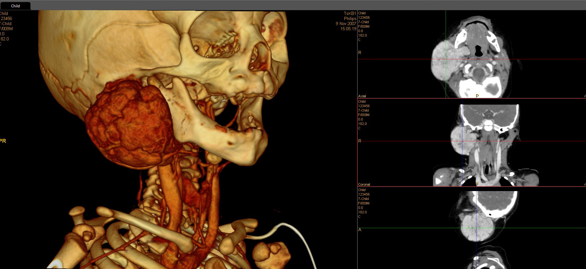Click '123456' patient ID in Axial view

(364, 17)
